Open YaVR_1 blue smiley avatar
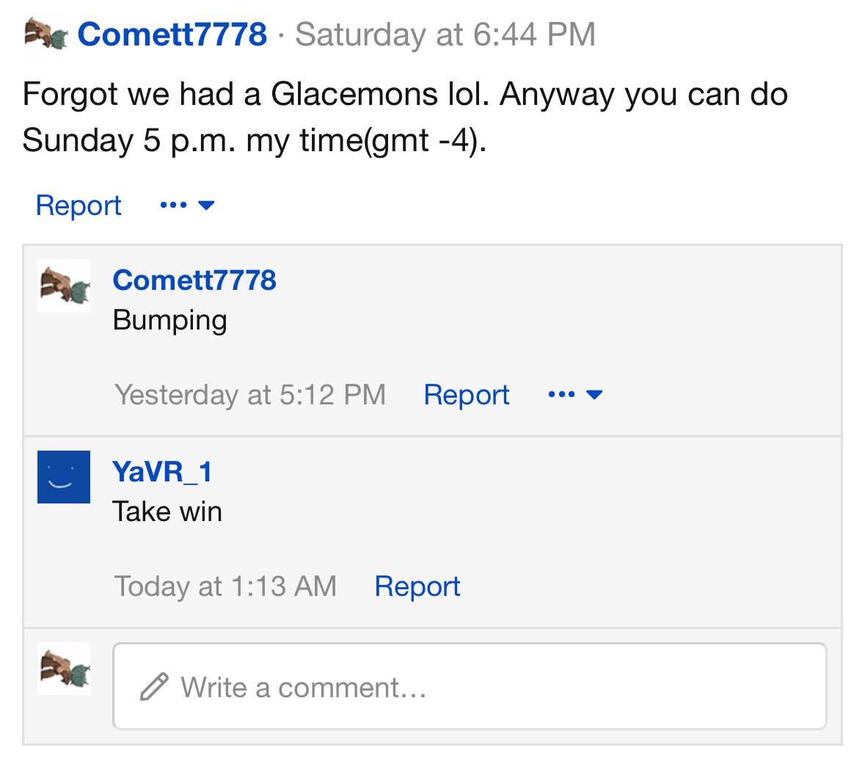This screenshot has width=865, height=764. tap(63, 477)
